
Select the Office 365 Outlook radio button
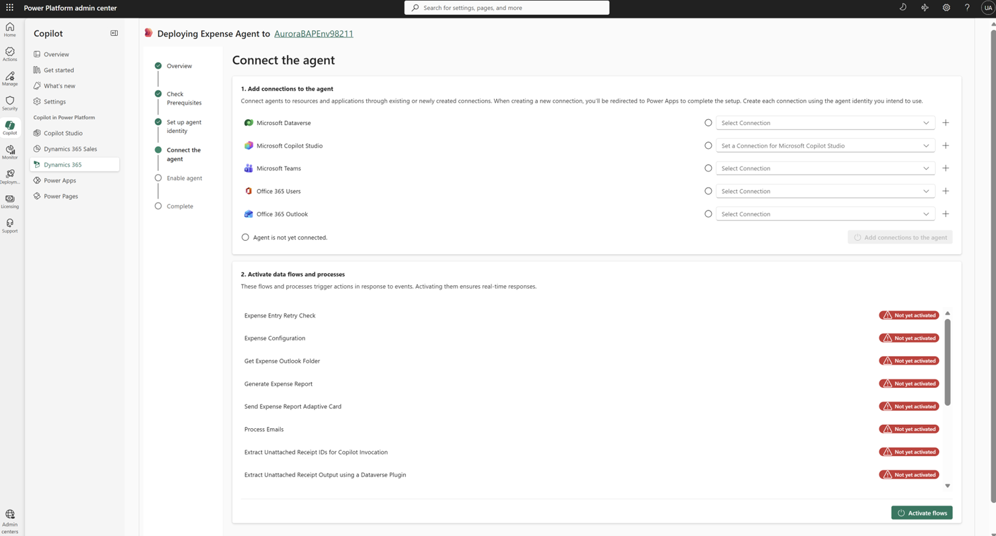708,214
